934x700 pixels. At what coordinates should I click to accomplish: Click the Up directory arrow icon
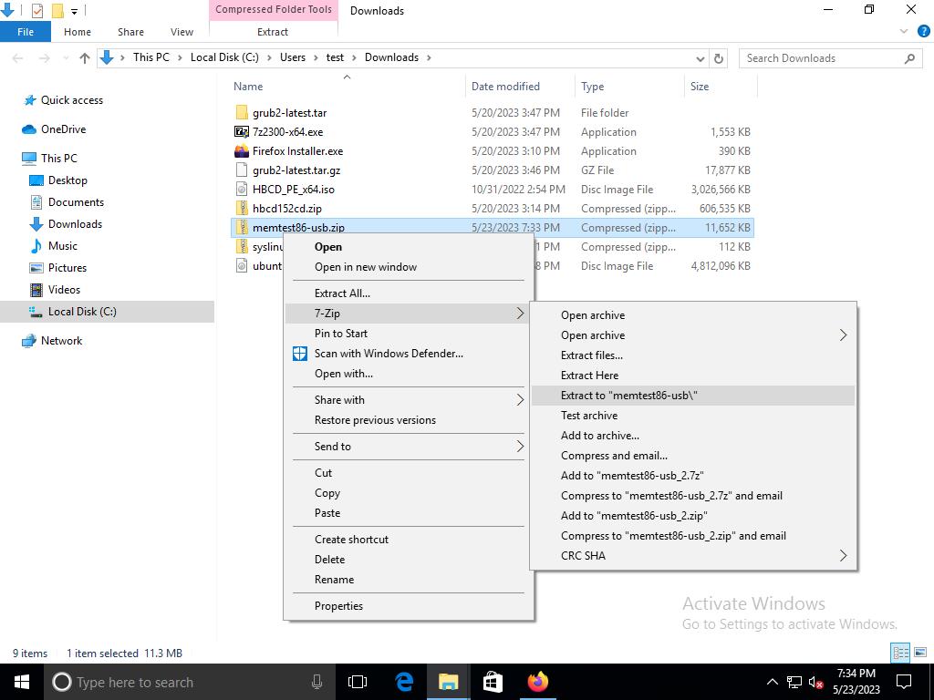coord(85,57)
